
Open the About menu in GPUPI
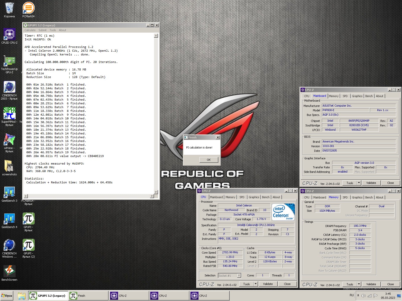click(63, 30)
